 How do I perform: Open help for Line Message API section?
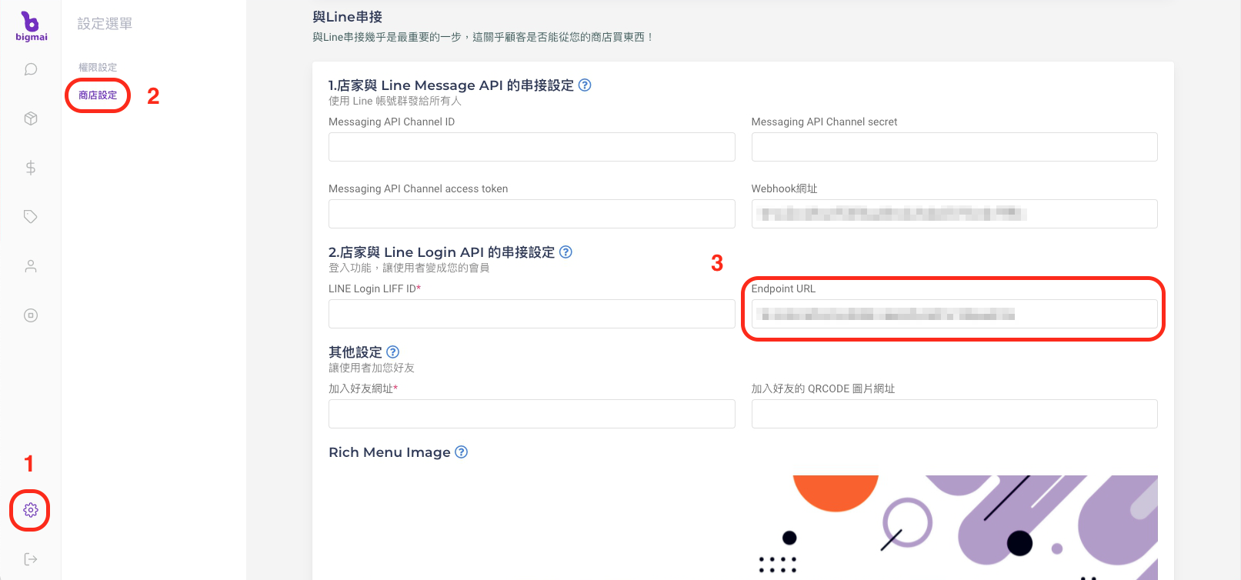pyautogui.click(x=585, y=85)
